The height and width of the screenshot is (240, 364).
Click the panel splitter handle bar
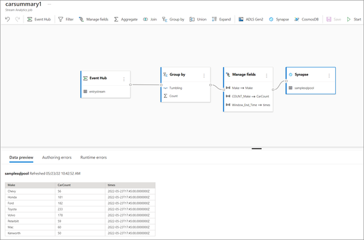256,149
